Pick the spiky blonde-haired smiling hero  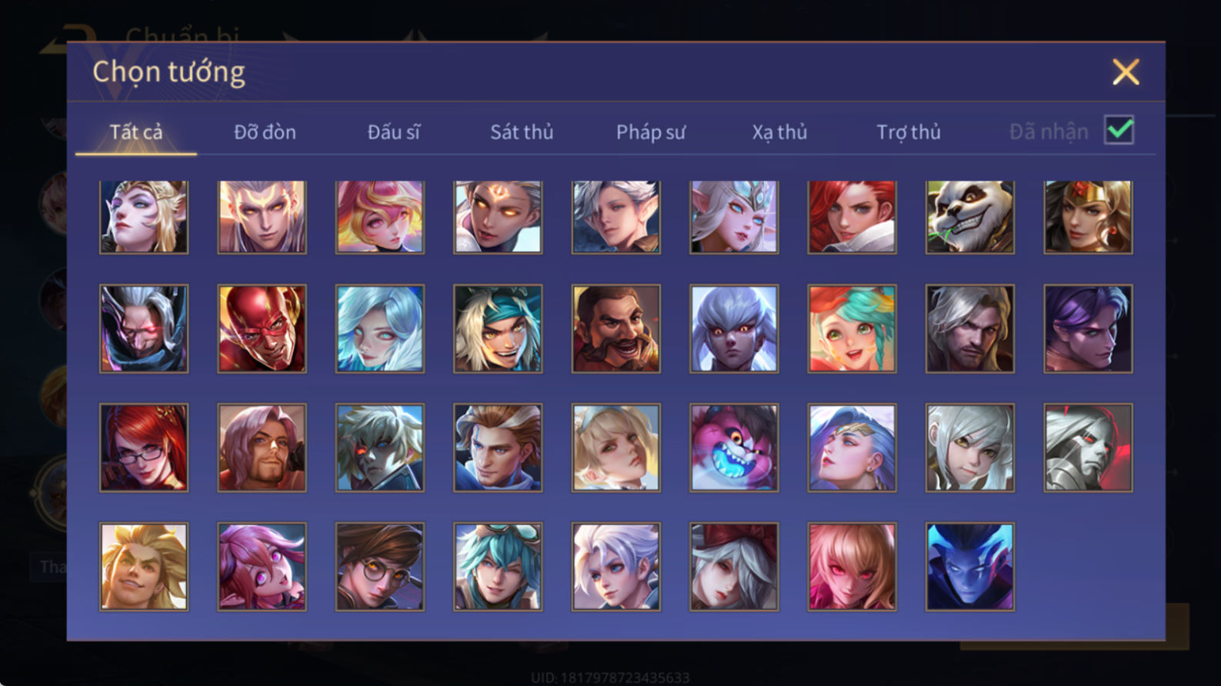click(x=144, y=567)
